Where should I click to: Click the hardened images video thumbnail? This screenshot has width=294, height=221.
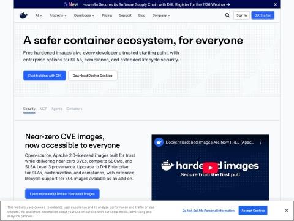[210, 168]
